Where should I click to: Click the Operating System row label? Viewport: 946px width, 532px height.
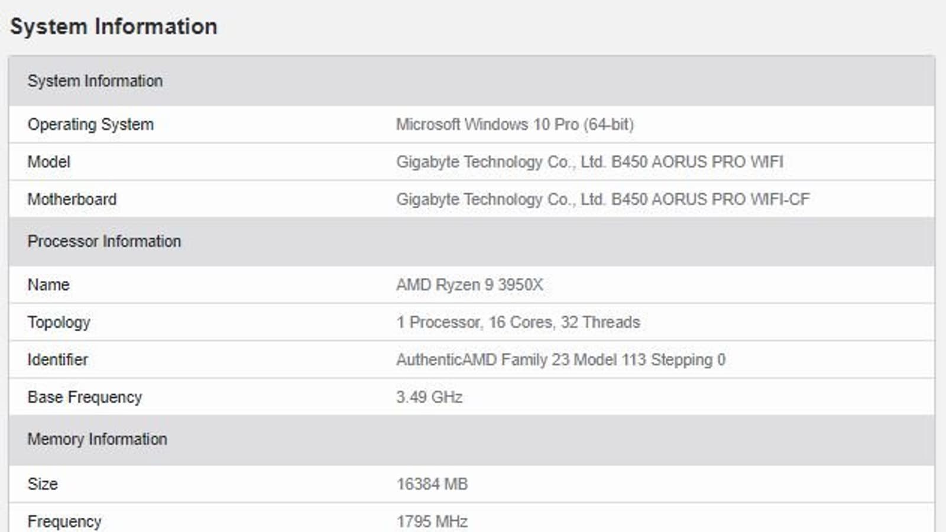click(90, 125)
